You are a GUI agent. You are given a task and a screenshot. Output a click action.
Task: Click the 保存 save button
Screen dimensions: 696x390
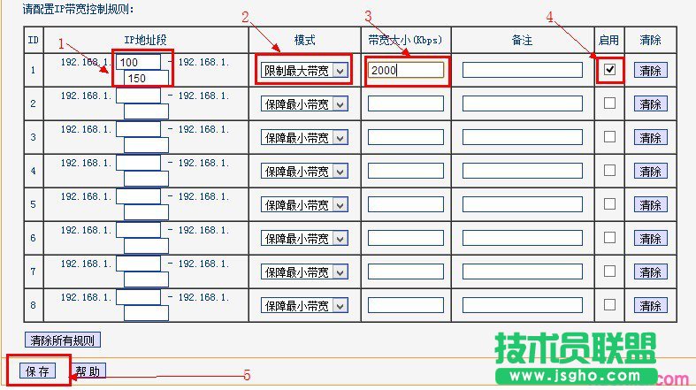coord(37,371)
